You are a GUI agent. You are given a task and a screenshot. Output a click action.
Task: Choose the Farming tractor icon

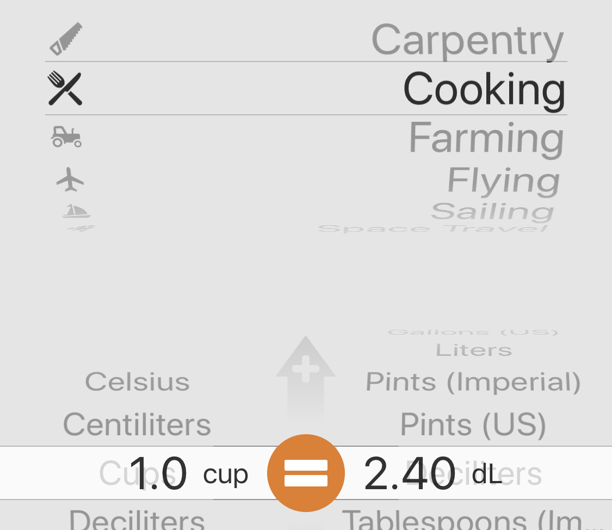tap(66, 137)
